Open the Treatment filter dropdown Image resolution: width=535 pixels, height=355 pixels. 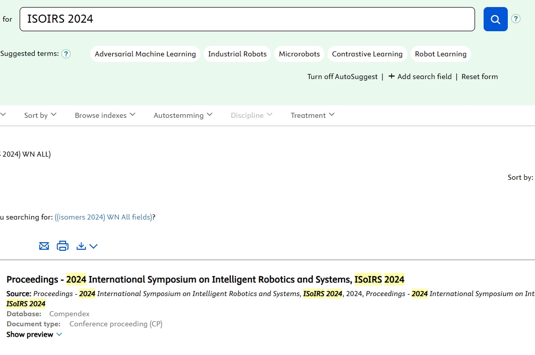[x=312, y=115]
